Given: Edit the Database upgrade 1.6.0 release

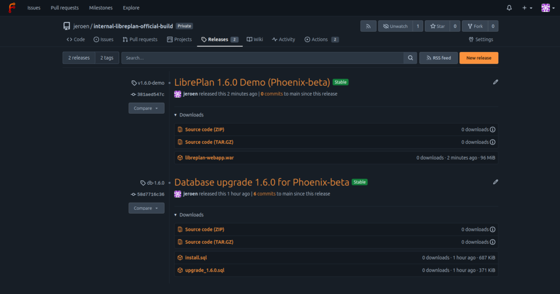Looking at the screenshot, I should click(x=495, y=182).
